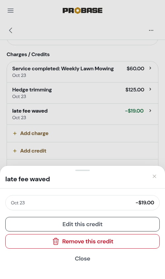Expand the Hedge trimming charge chevron

pos(150,89)
